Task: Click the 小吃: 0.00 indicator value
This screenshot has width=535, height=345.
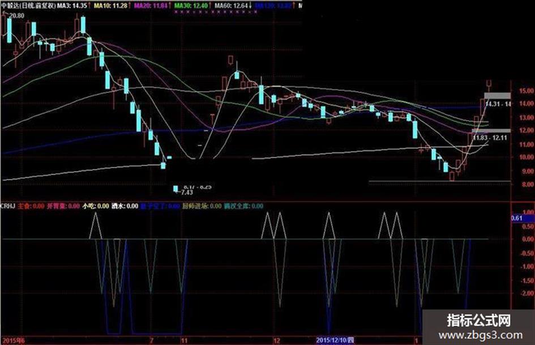Action: point(96,206)
